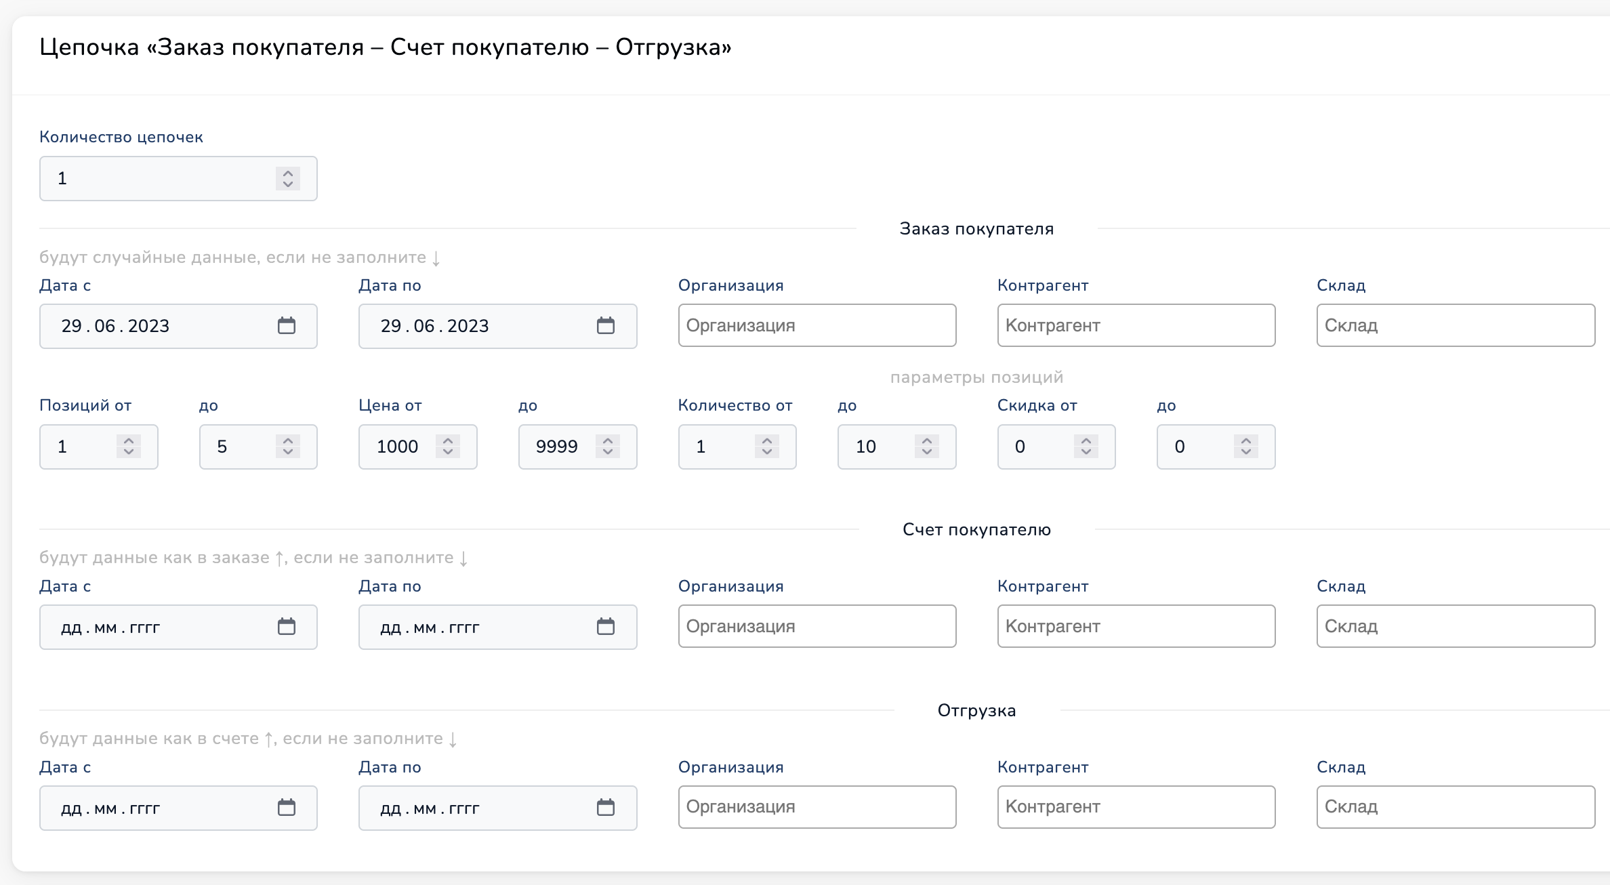The image size is (1610, 885).
Task: Select the shipment 'Контрагент' input
Action: tap(1136, 807)
